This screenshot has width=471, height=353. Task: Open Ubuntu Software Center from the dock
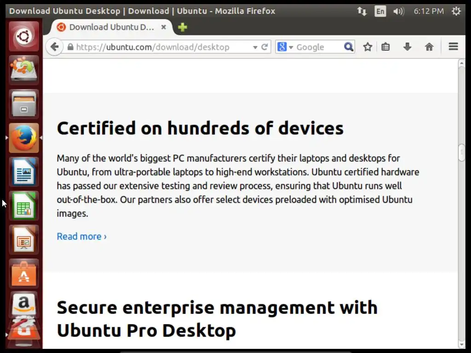tap(24, 273)
